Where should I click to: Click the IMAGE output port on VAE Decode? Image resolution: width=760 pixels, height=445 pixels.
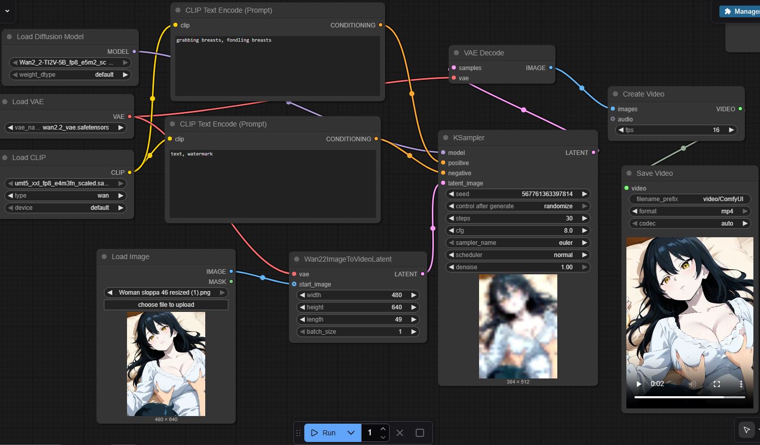click(551, 68)
